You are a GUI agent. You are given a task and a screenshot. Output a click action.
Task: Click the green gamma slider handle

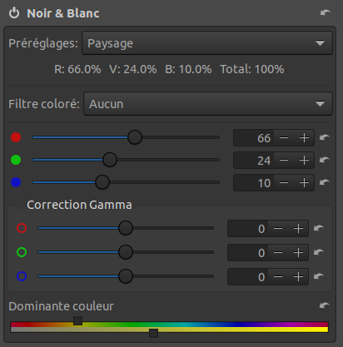click(126, 252)
